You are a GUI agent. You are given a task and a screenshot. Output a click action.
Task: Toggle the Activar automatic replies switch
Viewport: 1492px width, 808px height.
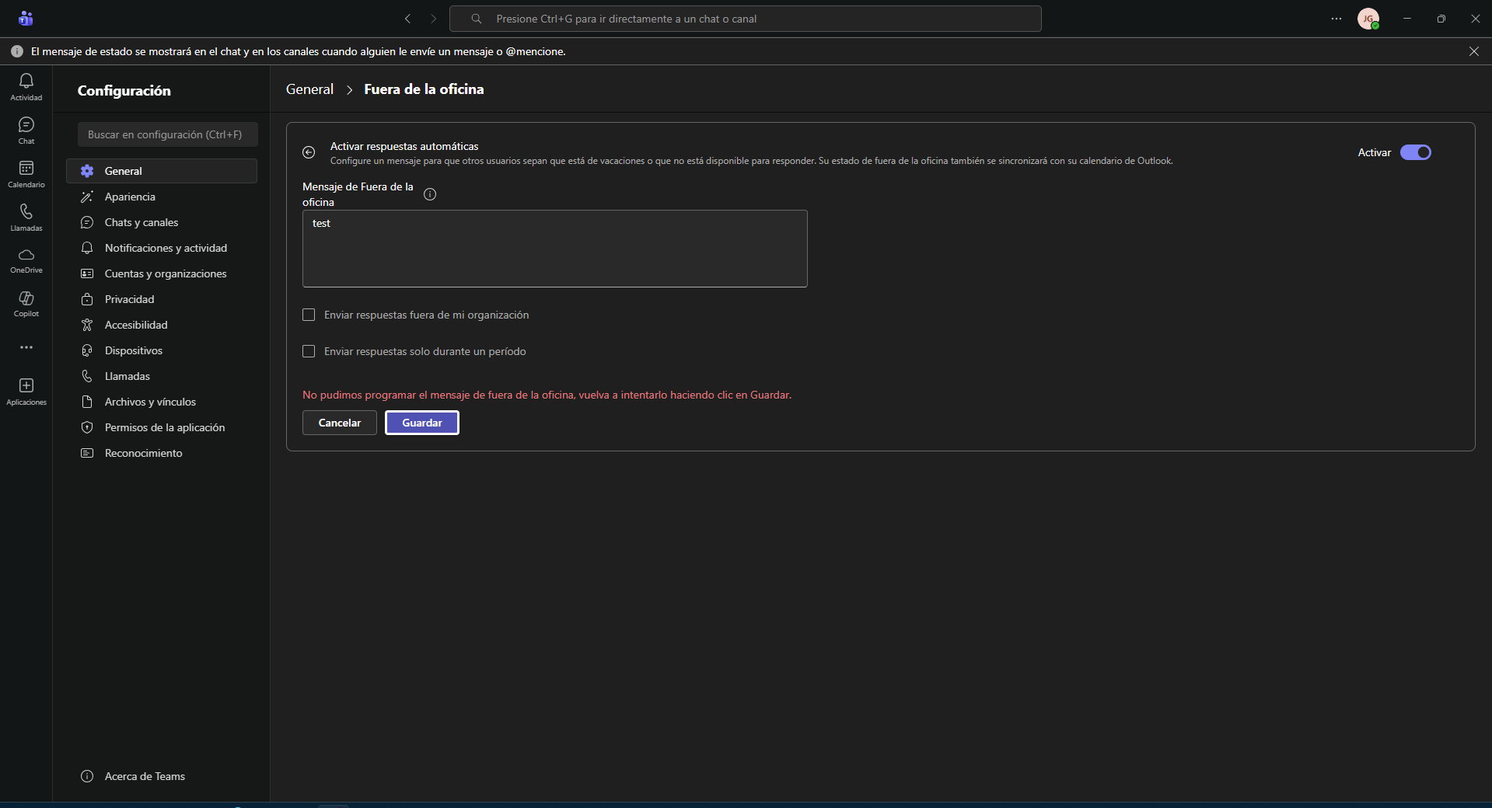pyautogui.click(x=1416, y=152)
